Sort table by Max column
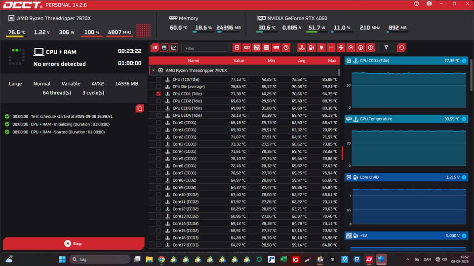474x266 pixels. click(x=332, y=61)
